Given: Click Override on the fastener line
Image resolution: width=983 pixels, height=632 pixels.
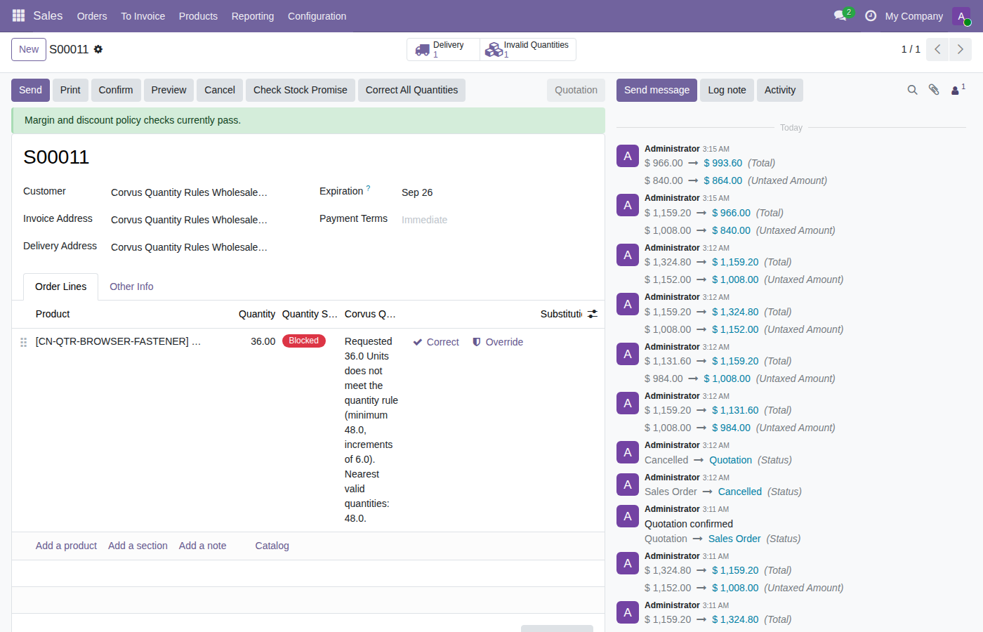Looking at the screenshot, I should coord(498,342).
